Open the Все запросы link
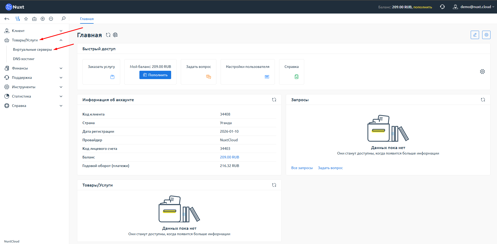Viewport: 497px width, 244px height. pyautogui.click(x=302, y=168)
